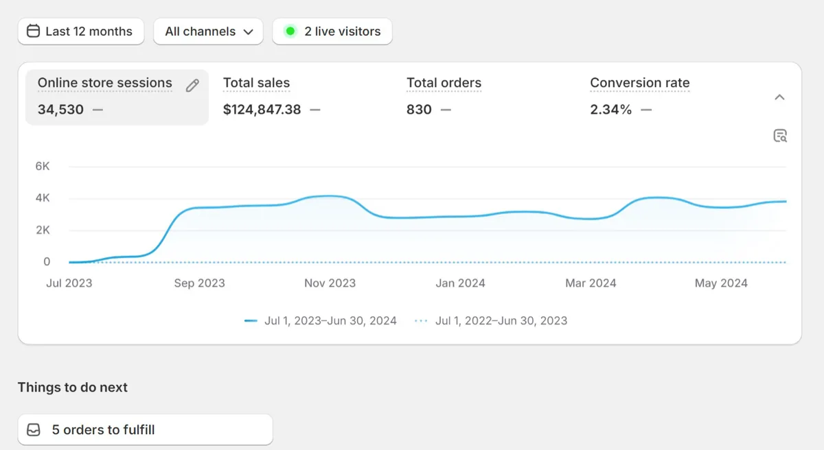Click the Sep 2023 axis label
This screenshot has width=824, height=450.
point(199,283)
